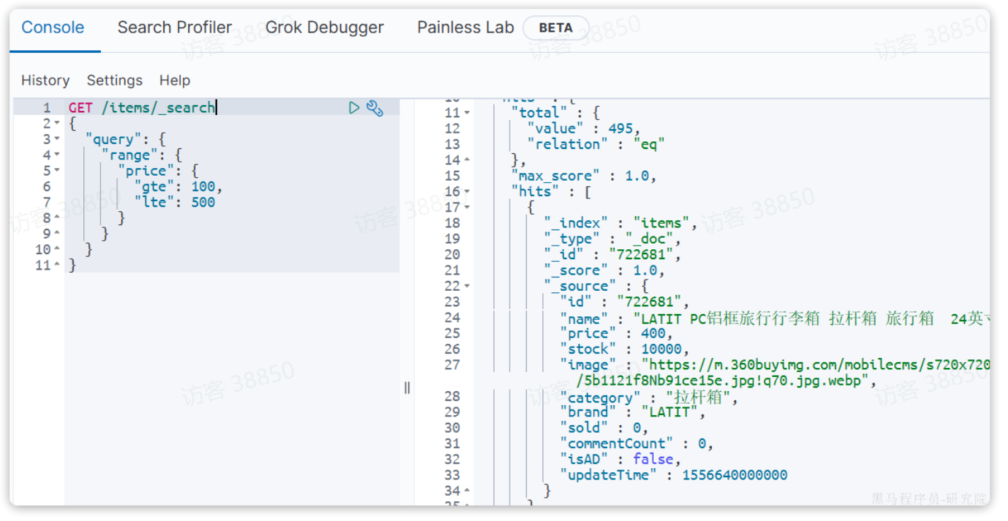Click the "stock" : 10000 line

pos(625,349)
